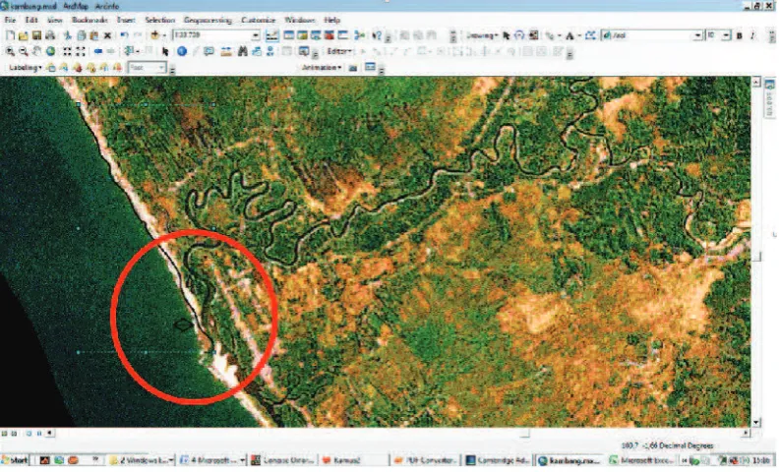Open the Geoprocessing menu

(208, 21)
